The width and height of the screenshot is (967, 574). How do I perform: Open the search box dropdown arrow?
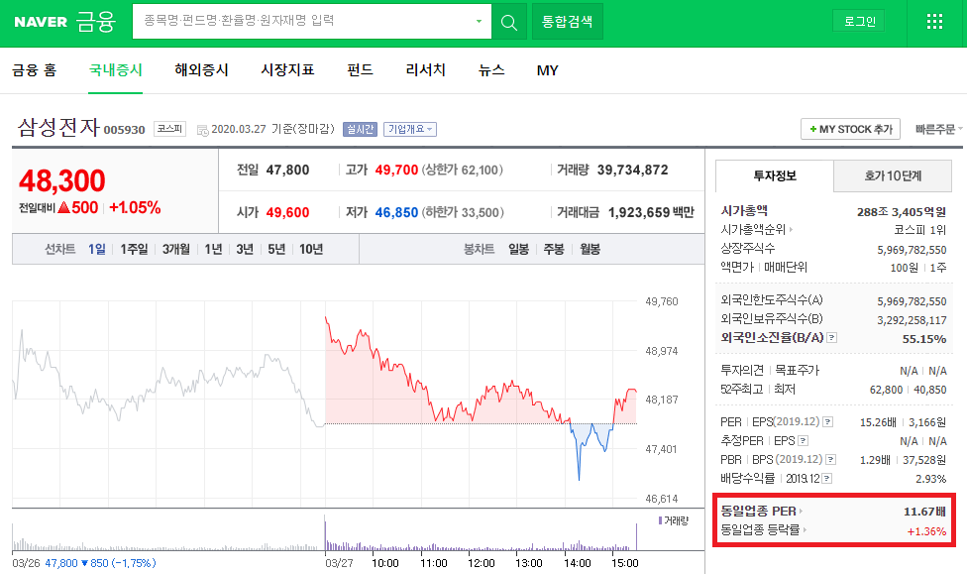tap(479, 22)
